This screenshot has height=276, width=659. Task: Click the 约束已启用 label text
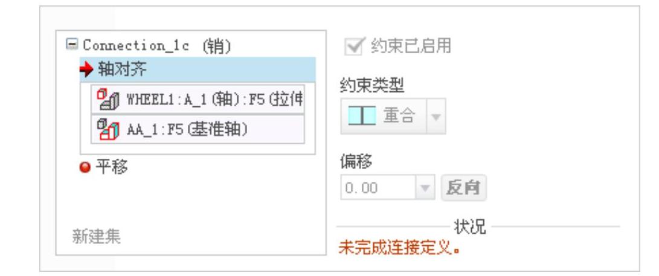(411, 47)
